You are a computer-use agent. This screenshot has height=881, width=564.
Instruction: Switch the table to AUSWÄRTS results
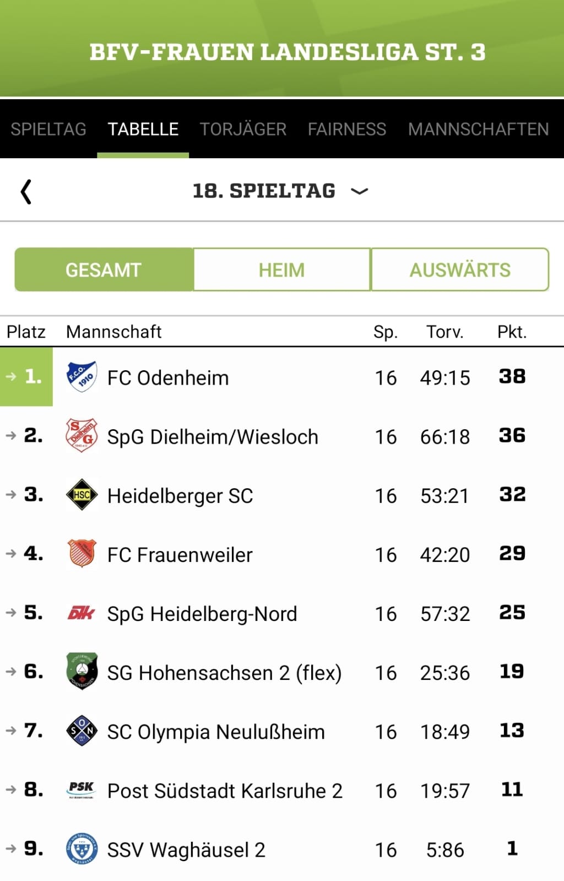point(460,270)
